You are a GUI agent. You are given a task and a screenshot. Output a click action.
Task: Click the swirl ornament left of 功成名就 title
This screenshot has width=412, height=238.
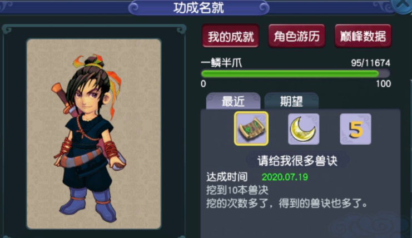[x=134, y=8]
